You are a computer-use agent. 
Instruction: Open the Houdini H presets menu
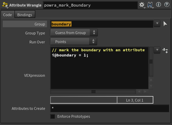click(150, 5)
